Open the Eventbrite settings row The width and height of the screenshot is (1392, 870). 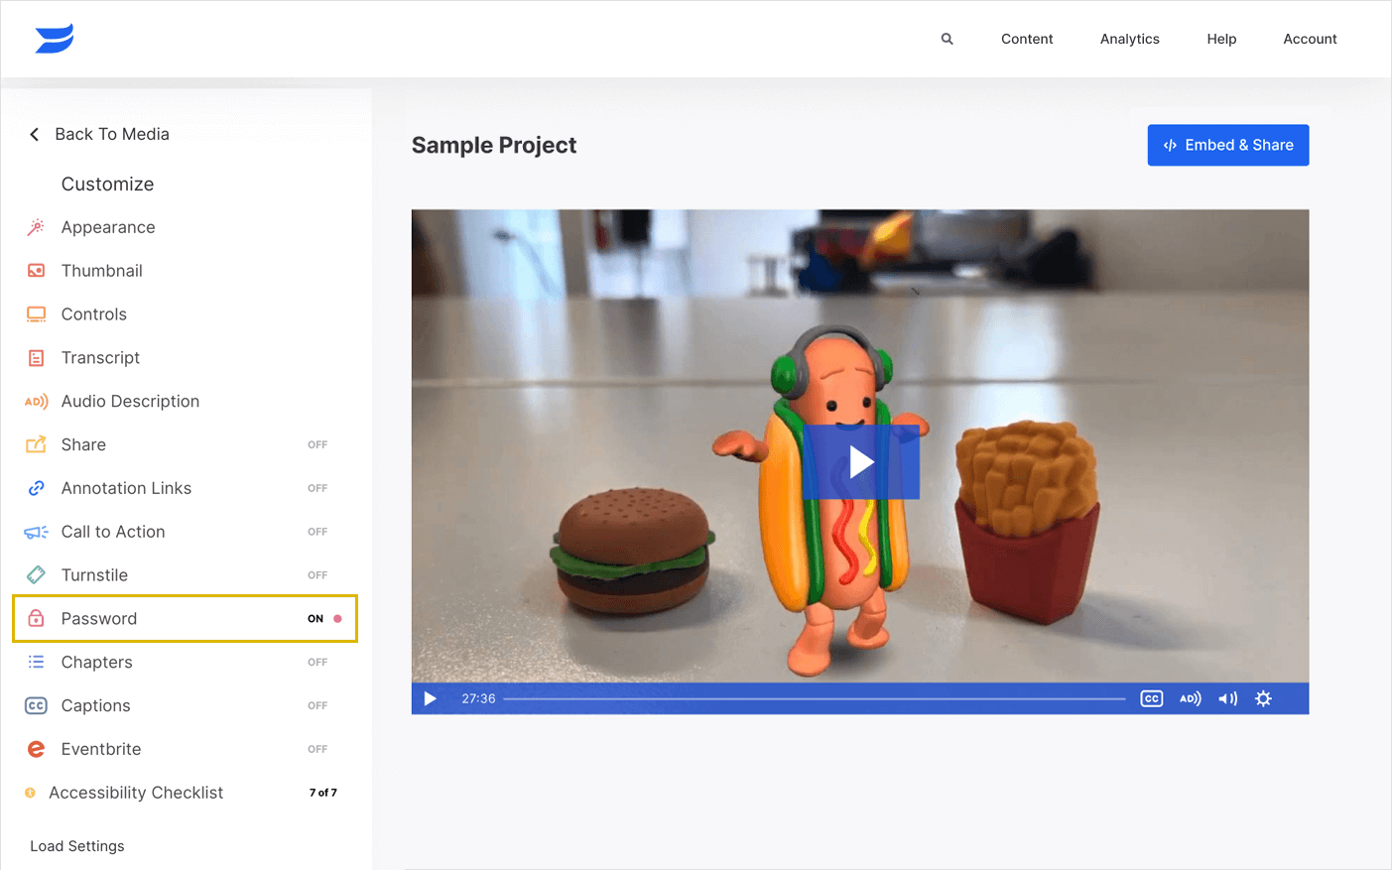[x=185, y=749]
